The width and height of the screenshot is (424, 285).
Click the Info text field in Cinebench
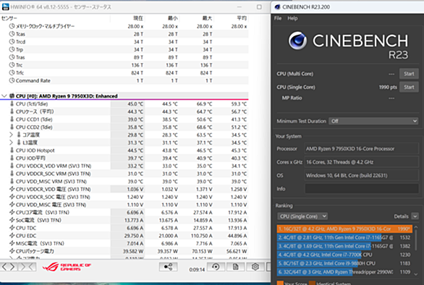362,189
